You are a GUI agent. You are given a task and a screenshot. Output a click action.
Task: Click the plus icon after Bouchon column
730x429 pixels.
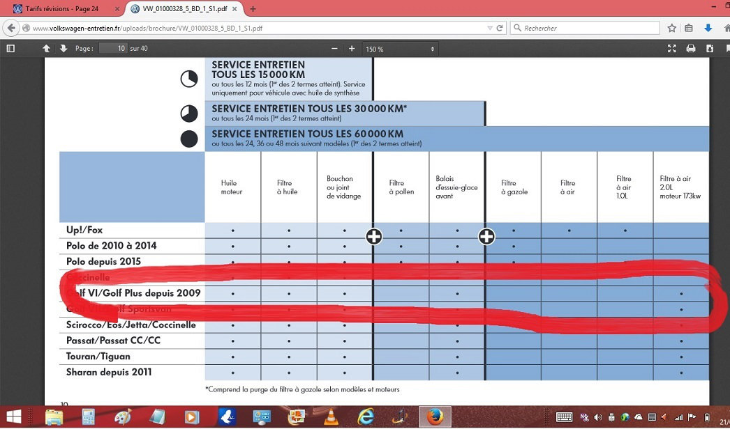(373, 237)
